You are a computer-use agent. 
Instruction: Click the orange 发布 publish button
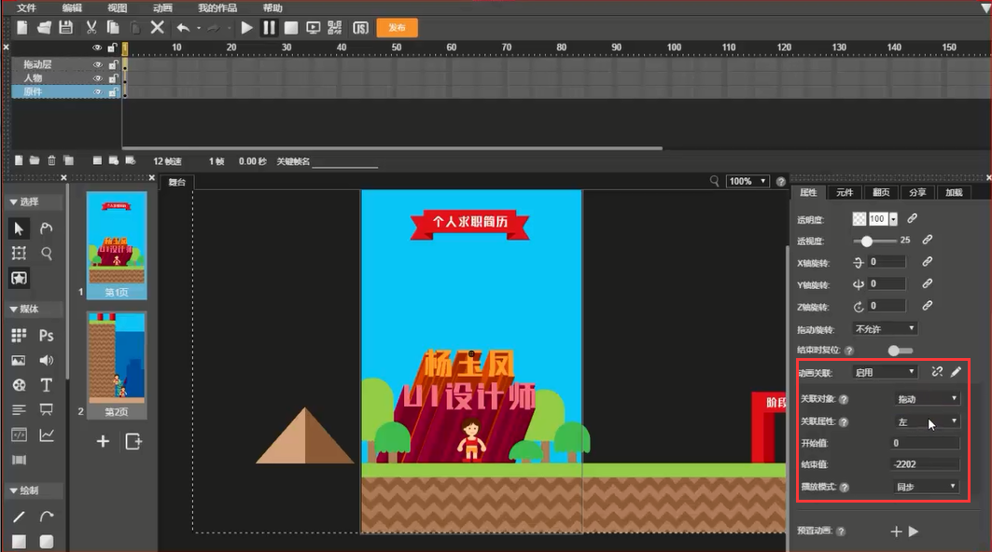pos(397,27)
